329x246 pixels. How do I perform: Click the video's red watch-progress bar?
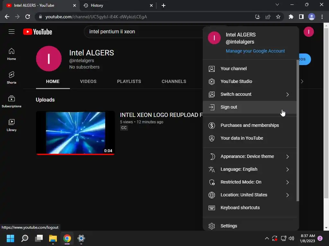tap(75, 154)
